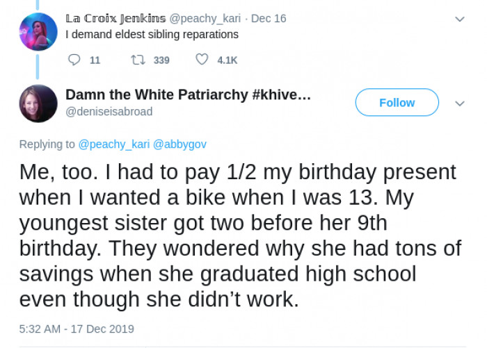The height and width of the screenshot is (348, 487).
Task: Open the chevron menu beside the Follow button
Action: pos(459,103)
